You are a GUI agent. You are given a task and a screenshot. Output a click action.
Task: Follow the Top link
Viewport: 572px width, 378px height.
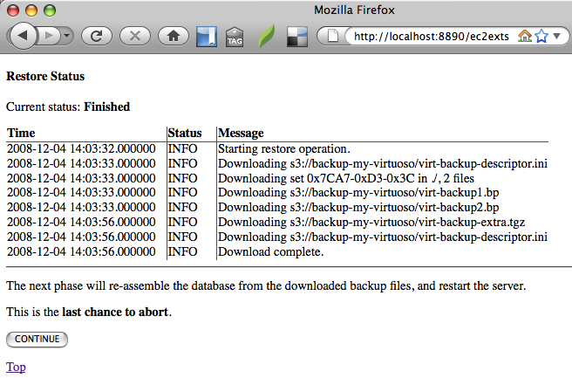[16, 367]
